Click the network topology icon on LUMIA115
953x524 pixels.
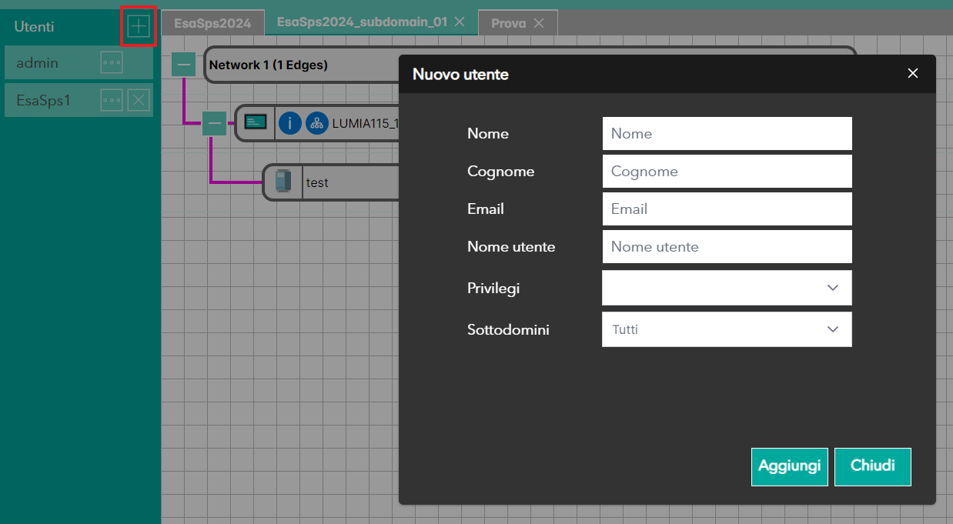click(316, 123)
